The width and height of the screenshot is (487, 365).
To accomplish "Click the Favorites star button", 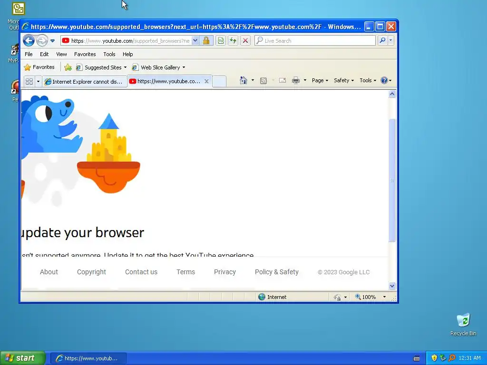I will coord(39,67).
